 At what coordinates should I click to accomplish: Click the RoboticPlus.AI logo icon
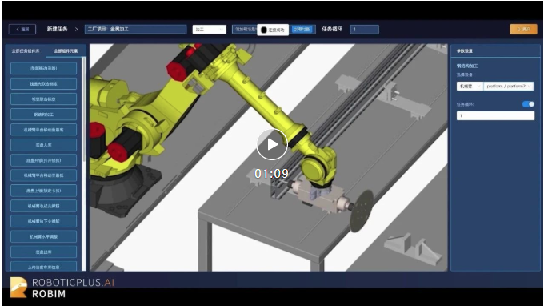point(18,288)
